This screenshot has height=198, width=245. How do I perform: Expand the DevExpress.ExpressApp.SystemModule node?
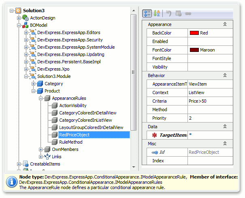26,47
